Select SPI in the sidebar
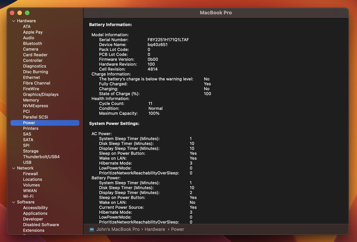This screenshot has height=242, width=357. 26,145
